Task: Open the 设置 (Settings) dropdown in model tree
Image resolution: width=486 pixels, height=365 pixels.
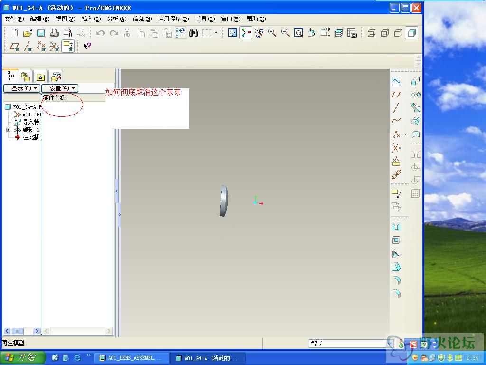Action: [x=60, y=88]
